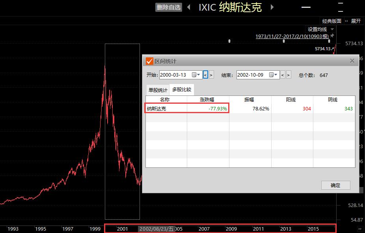This screenshot has width=365, height=233.
Task: Click 528.14 on the price axis
Action: pos(356,205)
